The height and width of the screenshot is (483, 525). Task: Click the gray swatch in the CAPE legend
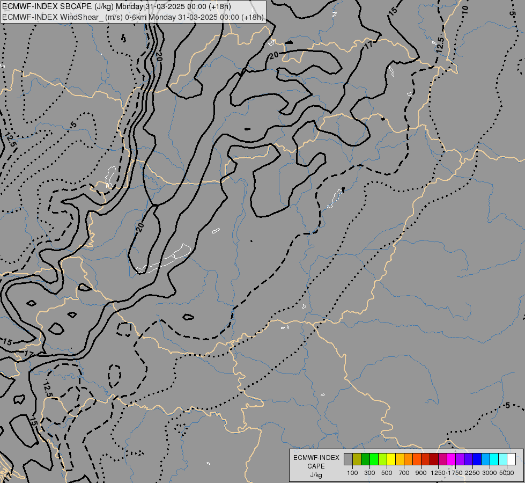348,459
